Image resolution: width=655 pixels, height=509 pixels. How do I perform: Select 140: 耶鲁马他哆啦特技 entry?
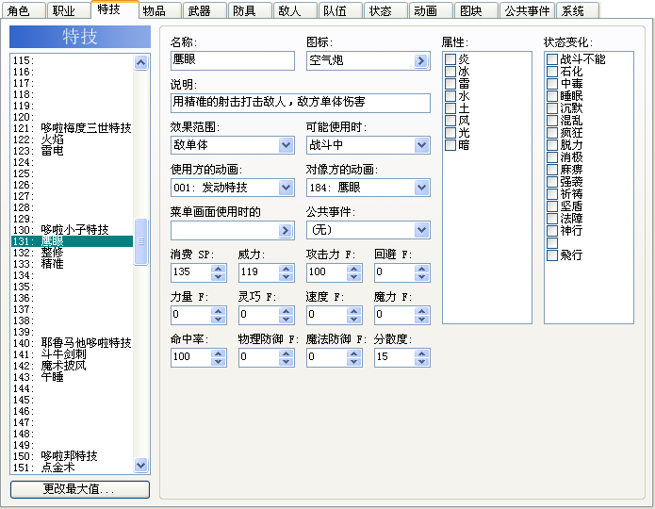click(72, 343)
